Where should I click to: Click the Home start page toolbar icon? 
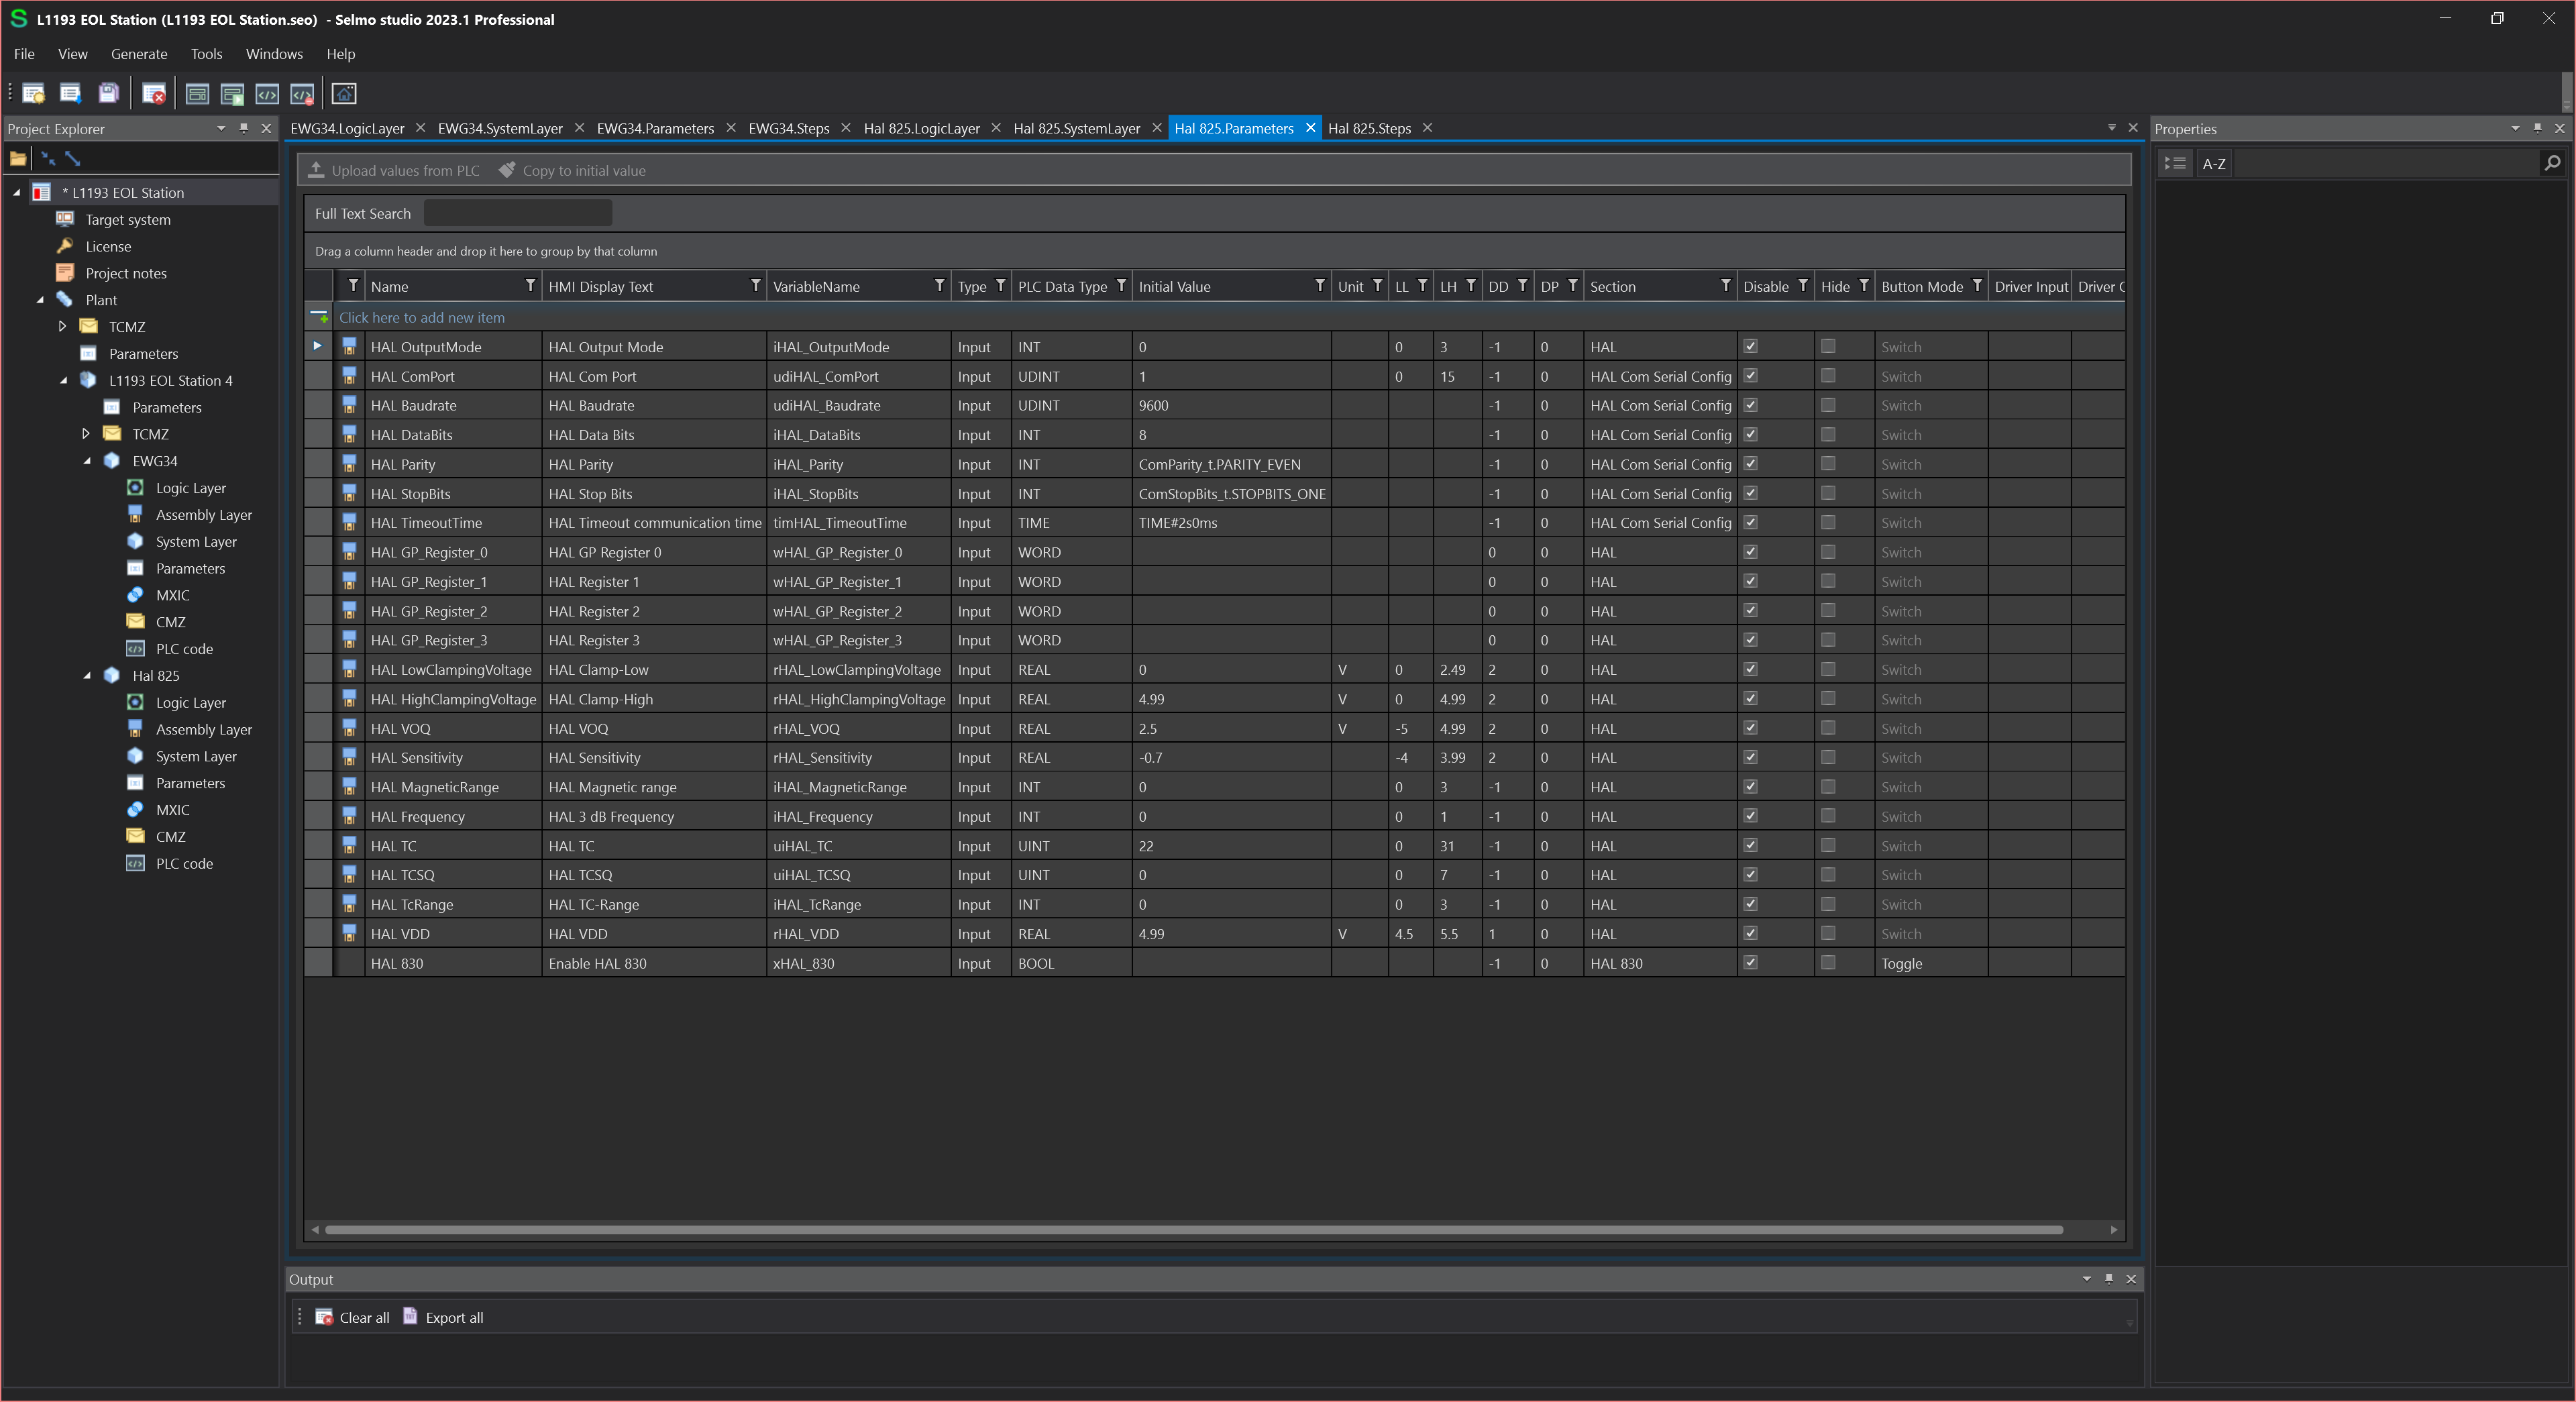point(344,94)
